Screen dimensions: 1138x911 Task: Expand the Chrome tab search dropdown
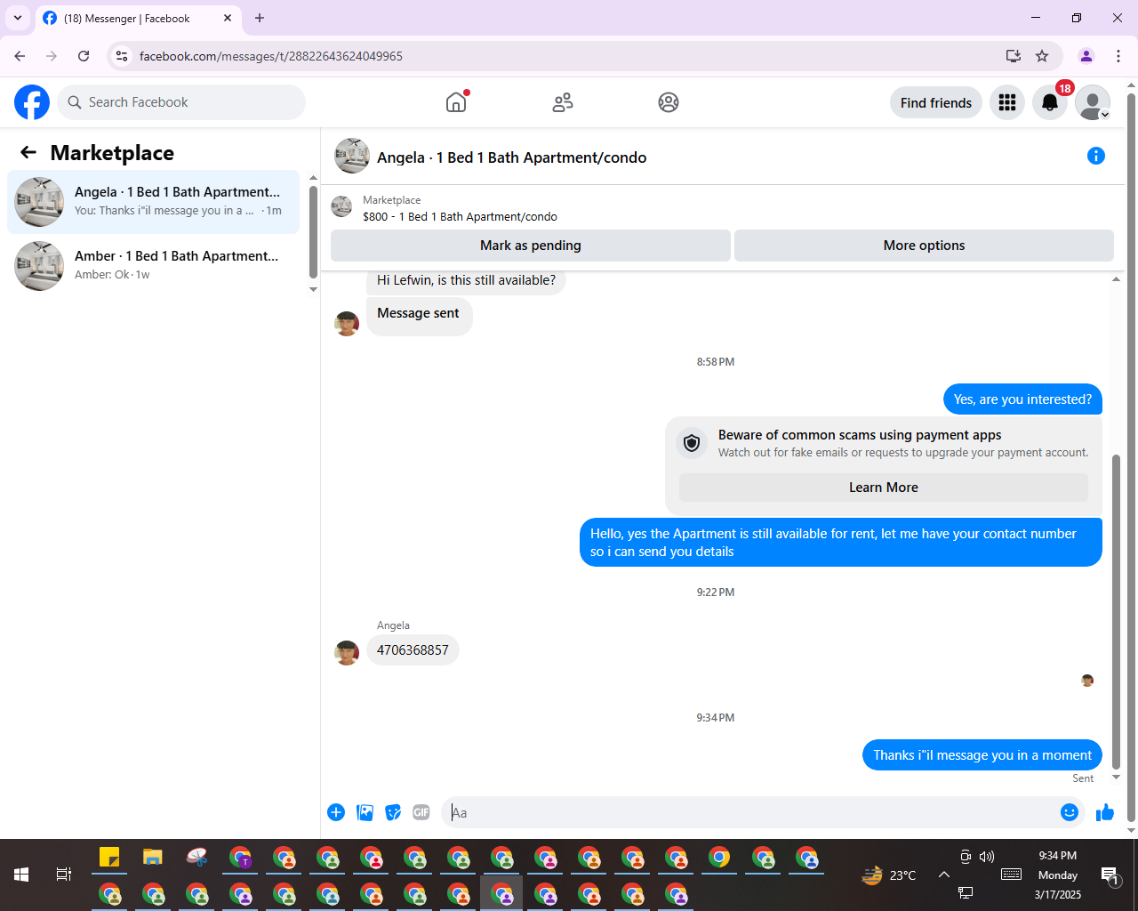coord(18,18)
